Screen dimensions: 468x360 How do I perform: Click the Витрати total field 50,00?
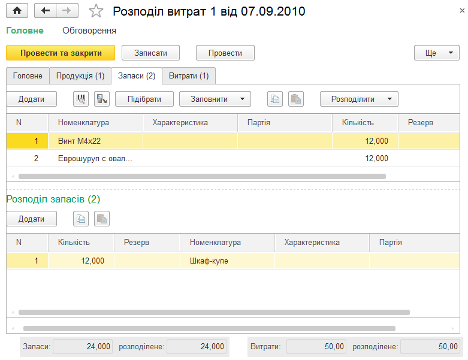(x=316, y=346)
